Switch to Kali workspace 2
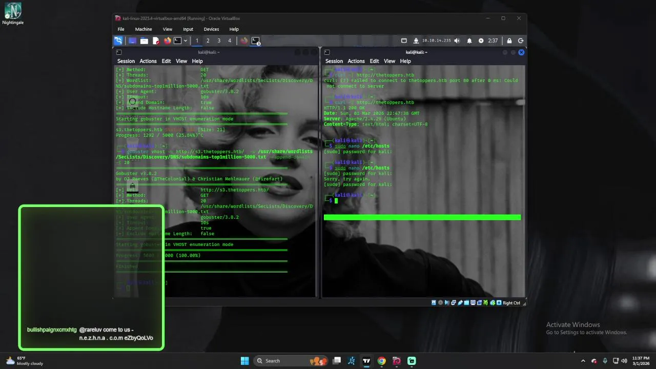The width and height of the screenshot is (656, 369). [x=208, y=40]
